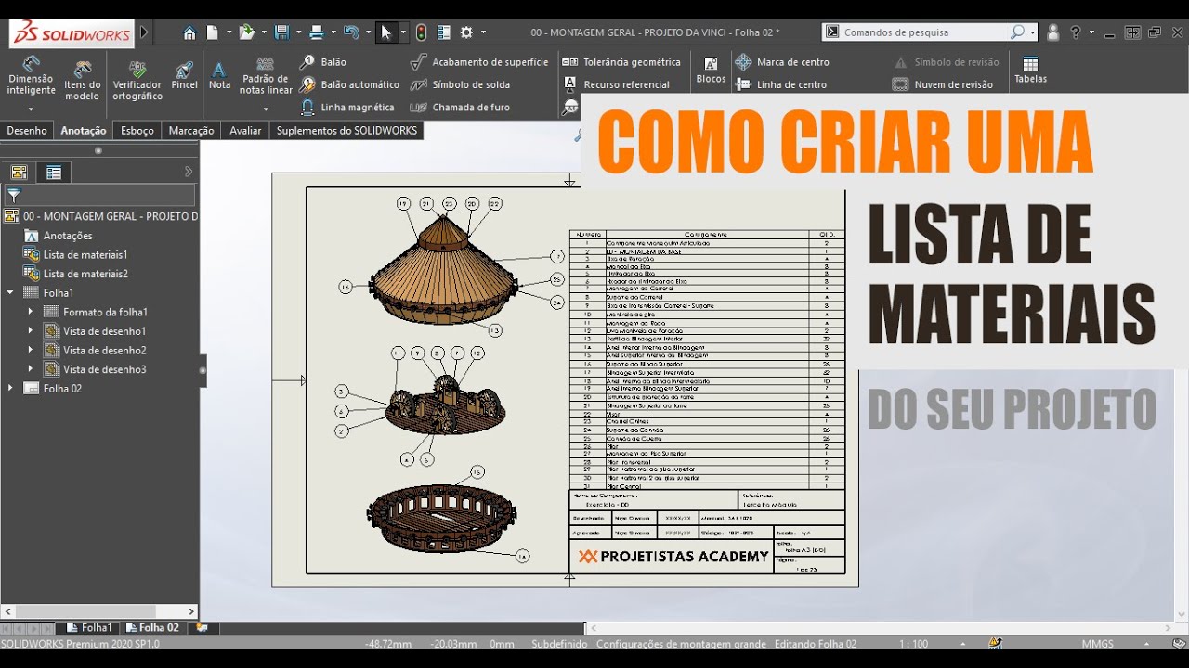Add a Balão balloon annotation
Image resolution: width=1189 pixels, height=668 pixels.
coord(323,62)
